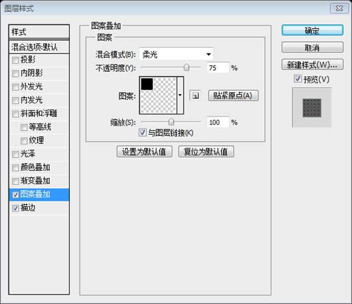This screenshot has width=352, height=304.
Task: Uncheck the 描边 stroke checkbox
Action: (x=15, y=208)
